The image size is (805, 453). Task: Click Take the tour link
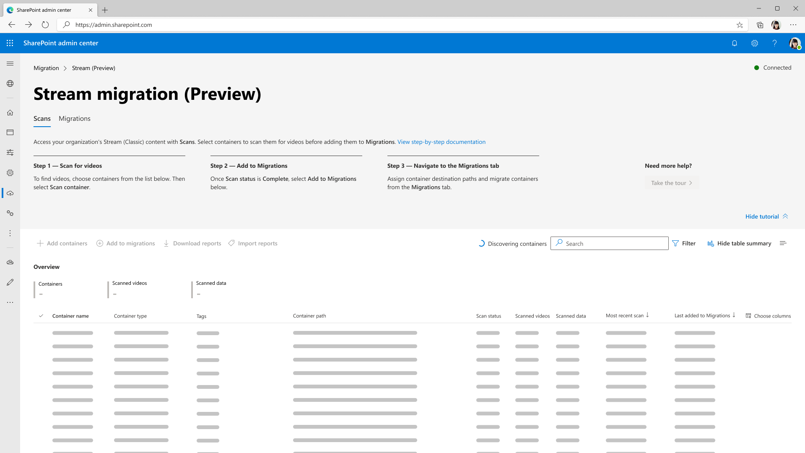tap(671, 182)
